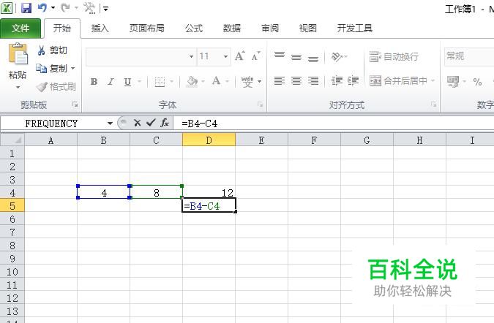
Task: Switch to the 数据 Data tab
Action: pyautogui.click(x=232, y=28)
